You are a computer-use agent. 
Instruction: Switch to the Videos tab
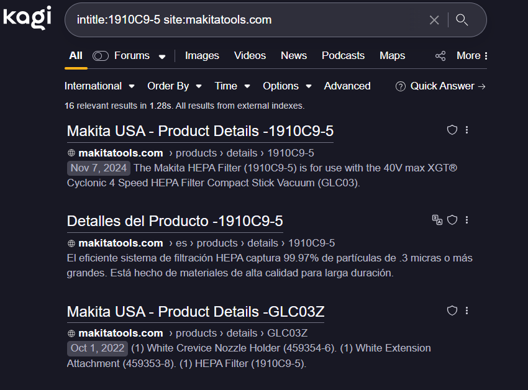pyautogui.click(x=250, y=55)
